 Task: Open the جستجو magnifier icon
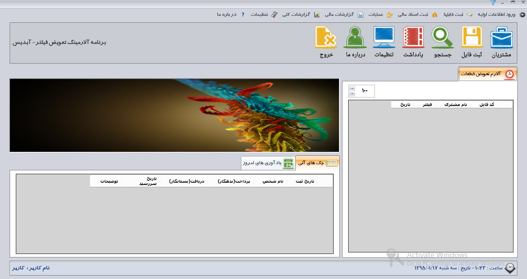point(443,38)
